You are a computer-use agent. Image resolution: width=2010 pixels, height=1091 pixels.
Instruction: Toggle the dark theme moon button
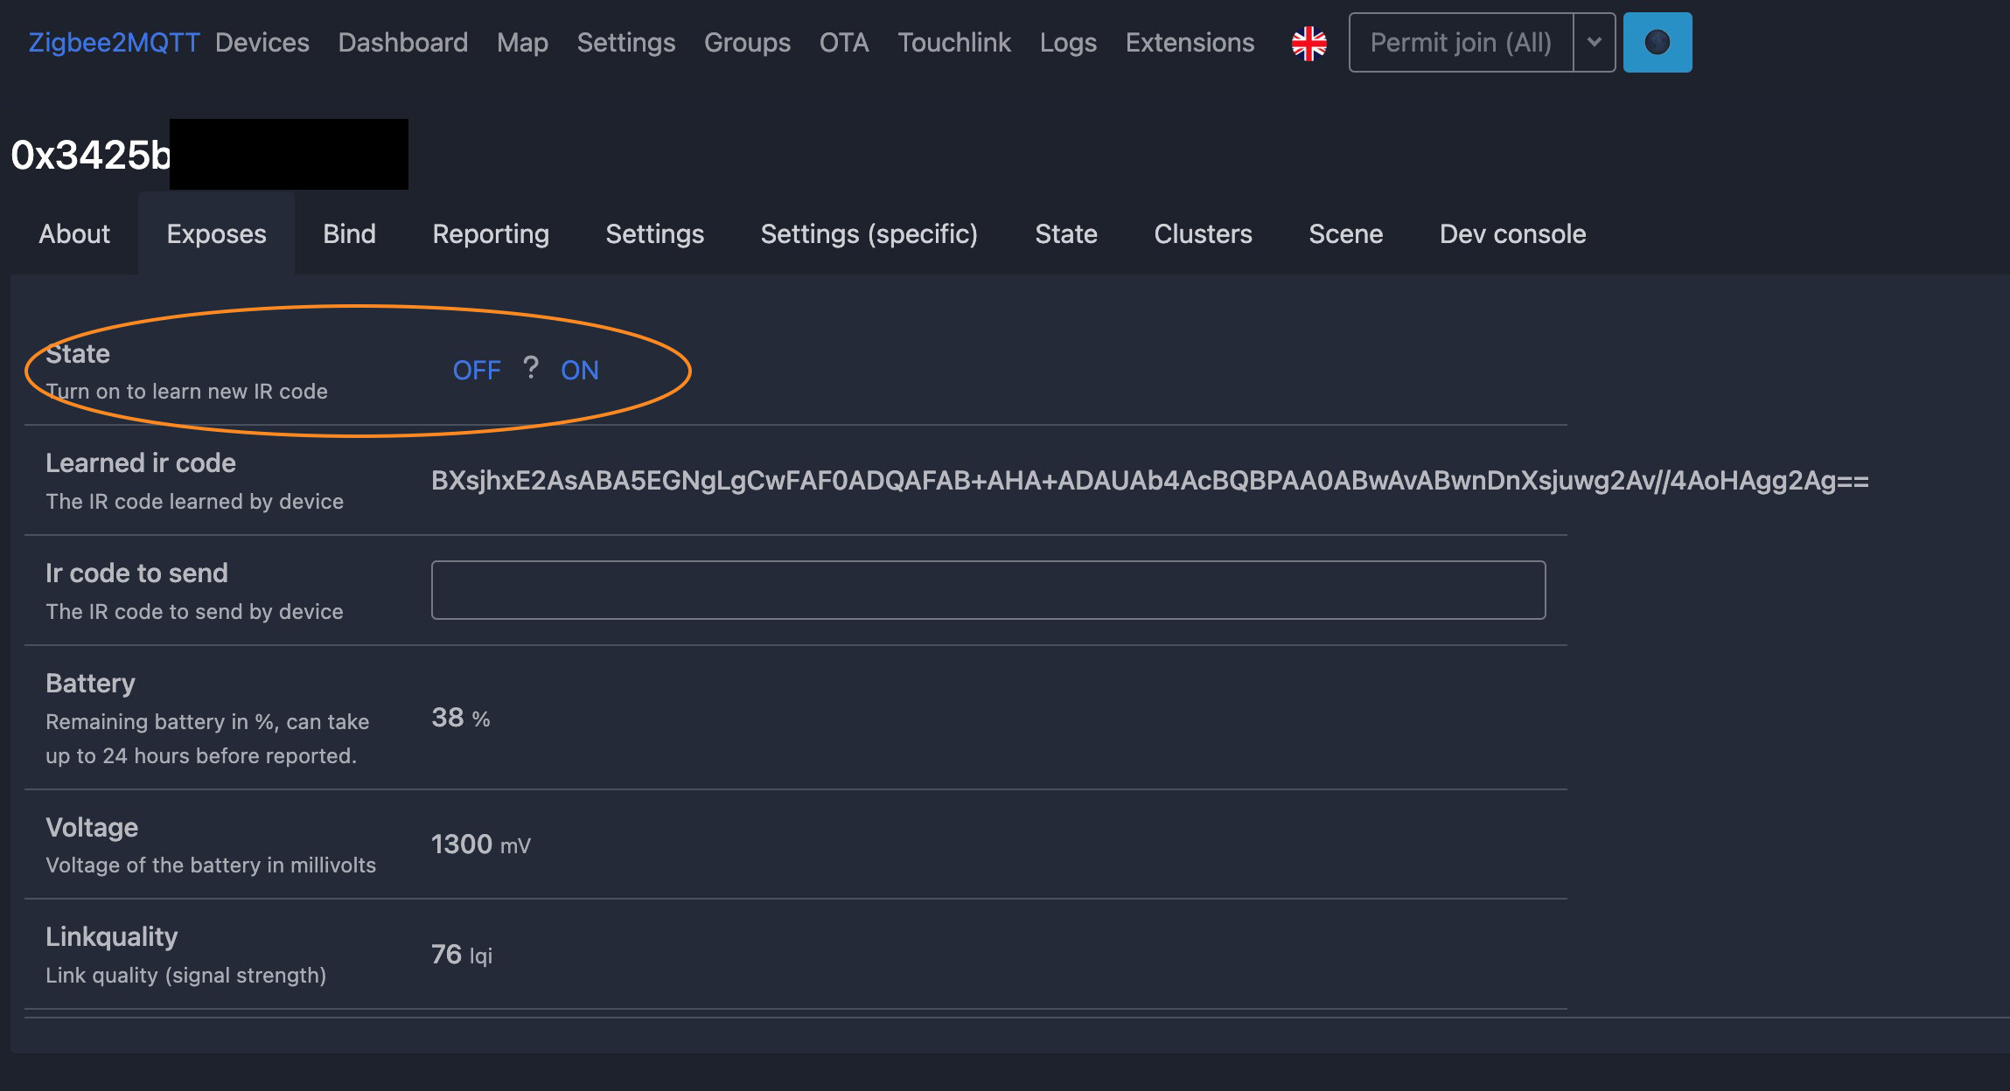1658,42
